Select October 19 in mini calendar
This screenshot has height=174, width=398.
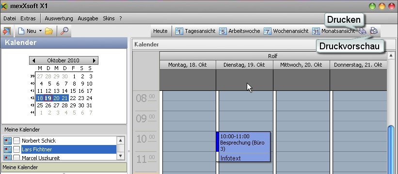pyautogui.click(x=48, y=98)
